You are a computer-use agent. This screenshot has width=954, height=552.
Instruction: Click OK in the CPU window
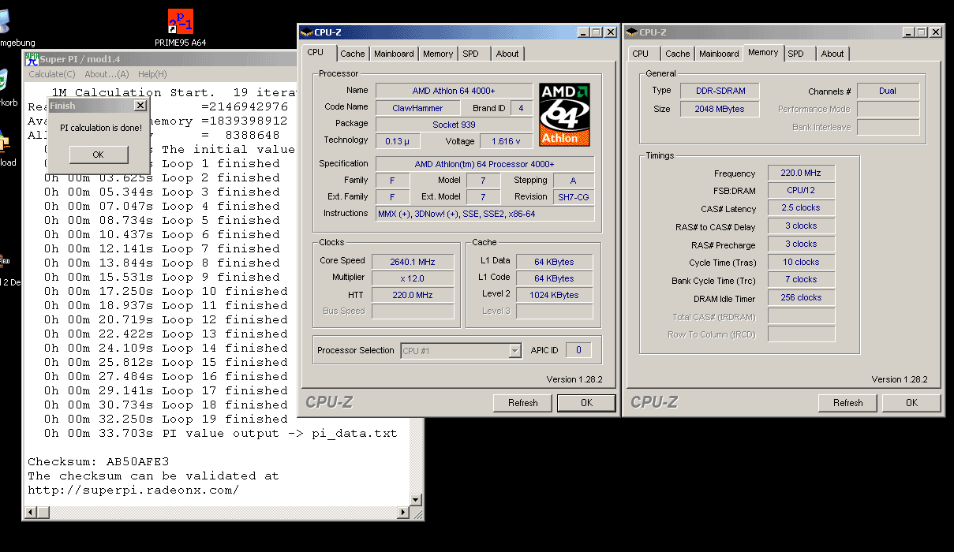586,403
